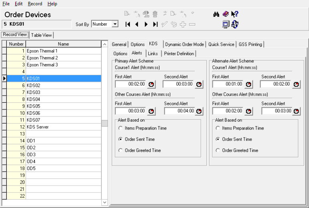The height and width of the screenshot is (208, 309).
Task: Select Primary Items Preparation Time radio
Action: pos(120,128)
